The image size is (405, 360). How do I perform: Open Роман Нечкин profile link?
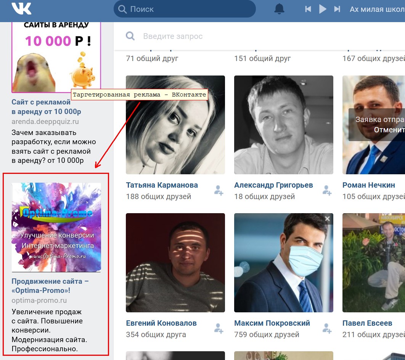(369, 185)
